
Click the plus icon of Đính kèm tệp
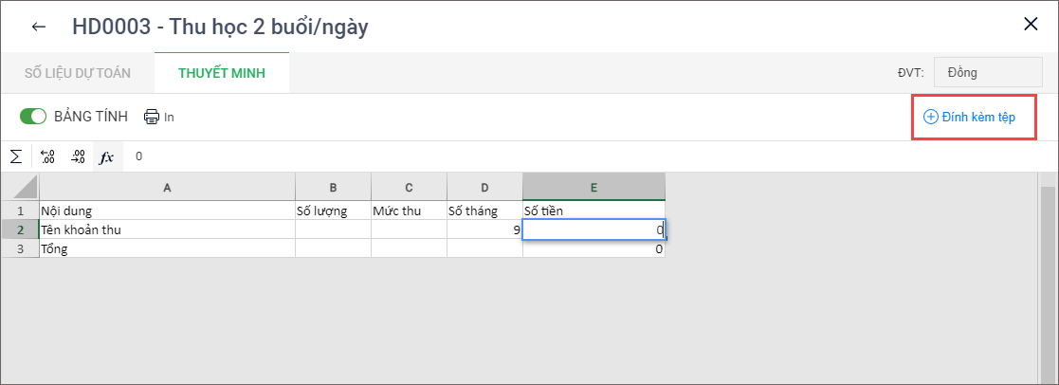930,117
